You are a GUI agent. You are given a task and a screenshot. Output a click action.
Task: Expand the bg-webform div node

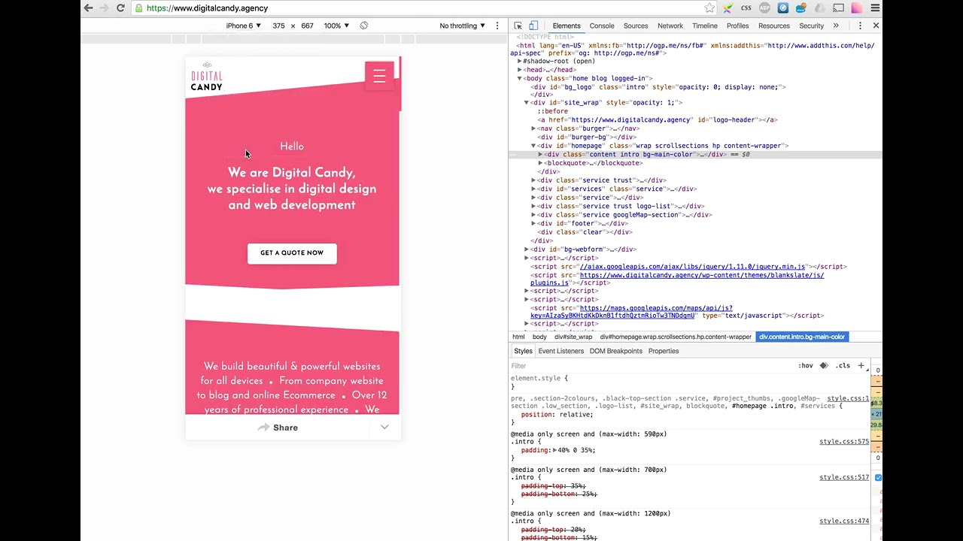(527, 249)
